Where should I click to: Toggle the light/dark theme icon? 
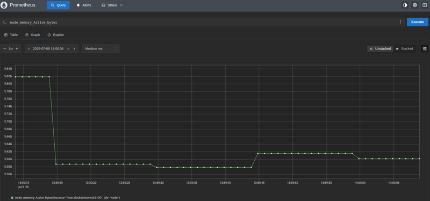pyautogui.click(x=405, y=5)
